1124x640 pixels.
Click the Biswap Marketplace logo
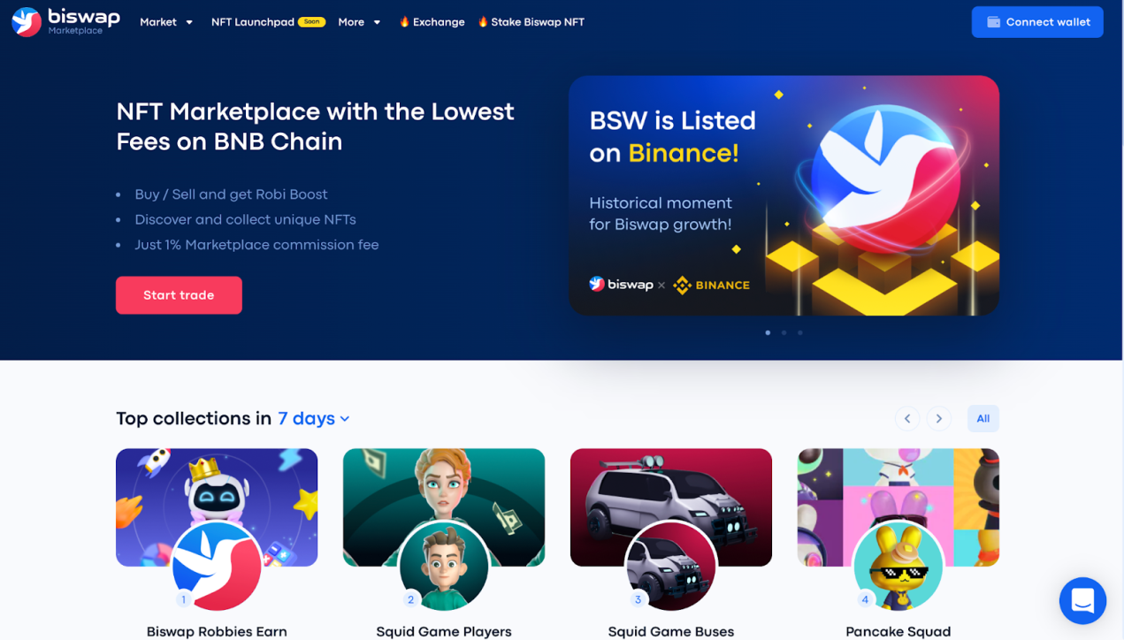[x=65, y=21]
